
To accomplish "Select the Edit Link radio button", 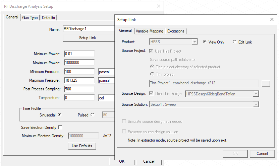I will pos(234,42).
